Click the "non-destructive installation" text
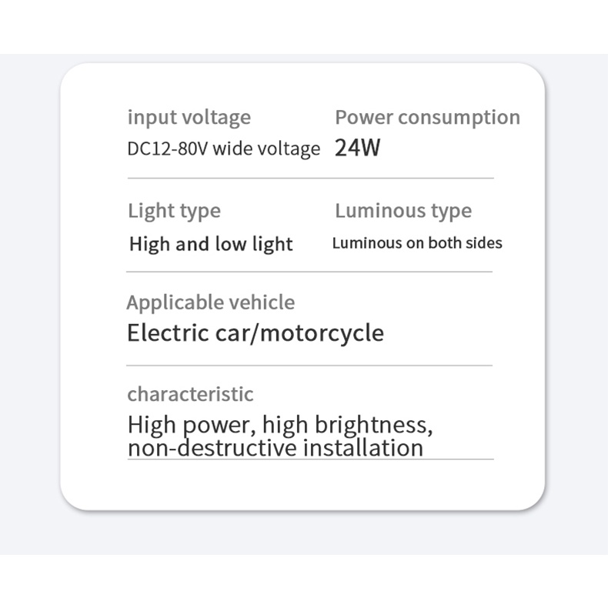 (276, 448)
